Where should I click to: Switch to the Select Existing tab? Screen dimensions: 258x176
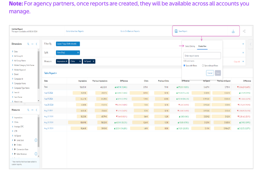coord(190,46)
